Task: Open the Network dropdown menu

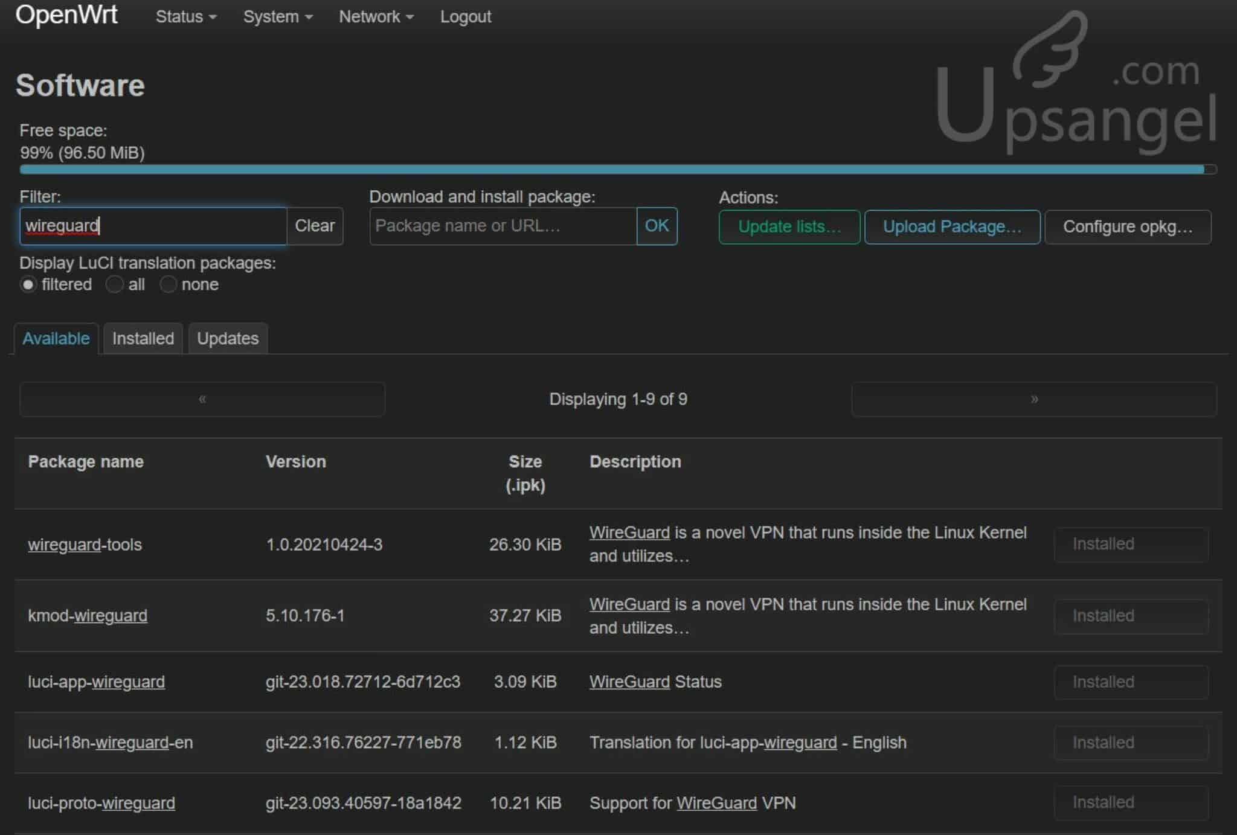Action: pos(376,17)
